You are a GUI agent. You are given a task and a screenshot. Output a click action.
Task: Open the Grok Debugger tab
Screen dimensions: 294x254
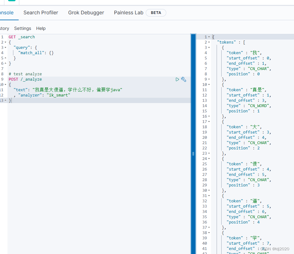click(x=86, y=13)
